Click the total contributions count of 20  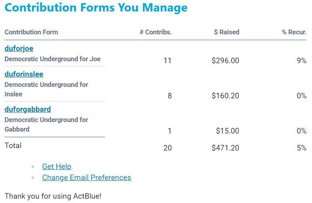167,148
